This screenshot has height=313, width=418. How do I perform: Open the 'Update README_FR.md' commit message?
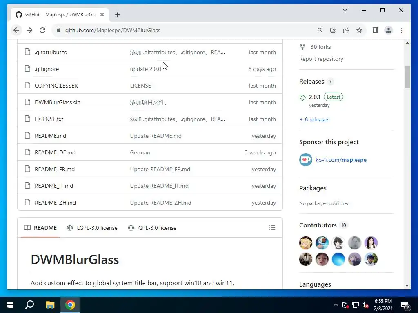[160, 169]
